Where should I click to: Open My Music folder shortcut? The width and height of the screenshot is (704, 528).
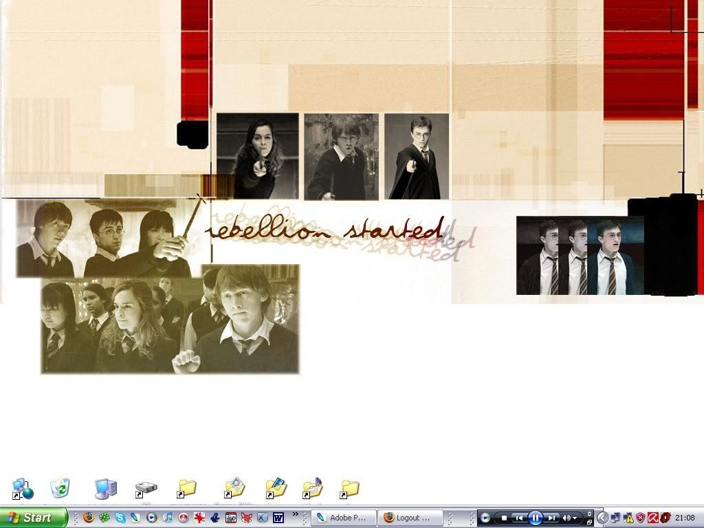tap(313, 487)
